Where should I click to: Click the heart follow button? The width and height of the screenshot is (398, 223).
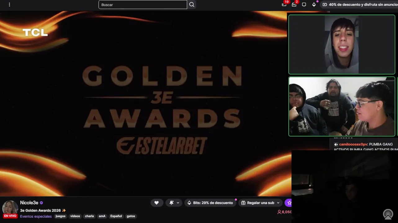pyautogui.click(x=156, y=203)
